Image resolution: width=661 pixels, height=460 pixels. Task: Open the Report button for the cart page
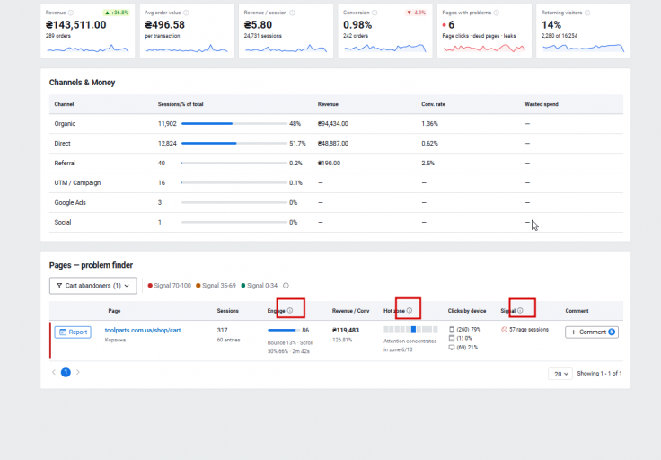[73, 332]
